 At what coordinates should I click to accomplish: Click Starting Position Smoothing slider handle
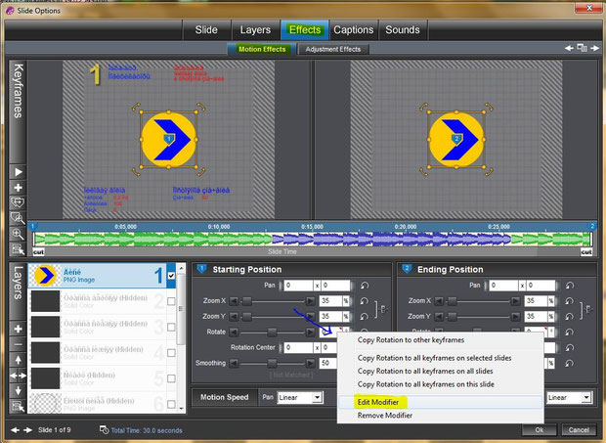point(272,363)
